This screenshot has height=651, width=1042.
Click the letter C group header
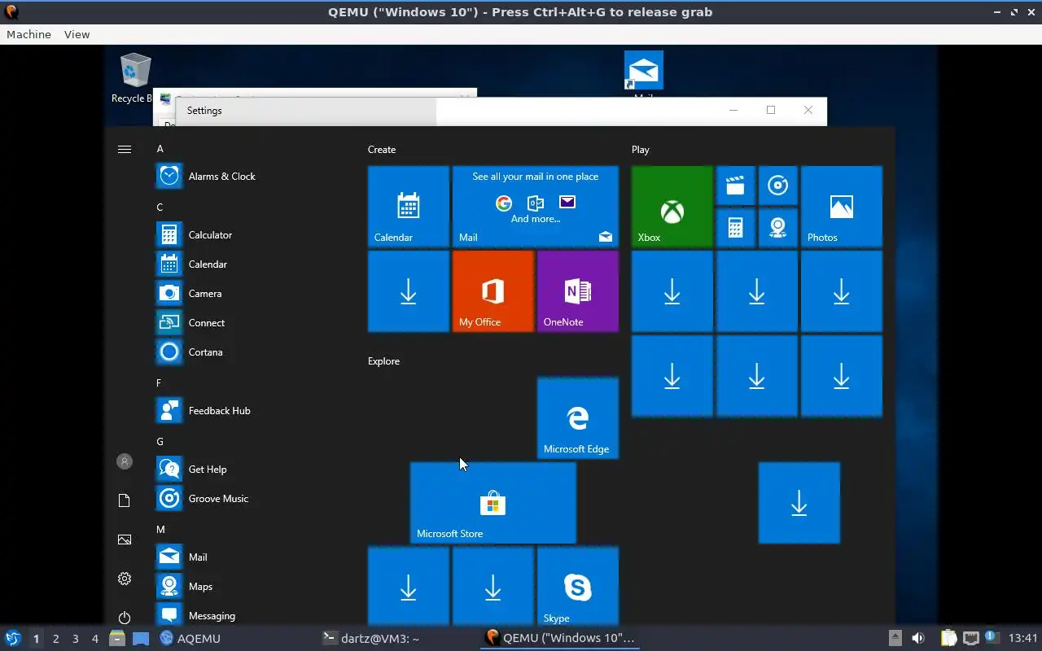coord(160,208)
